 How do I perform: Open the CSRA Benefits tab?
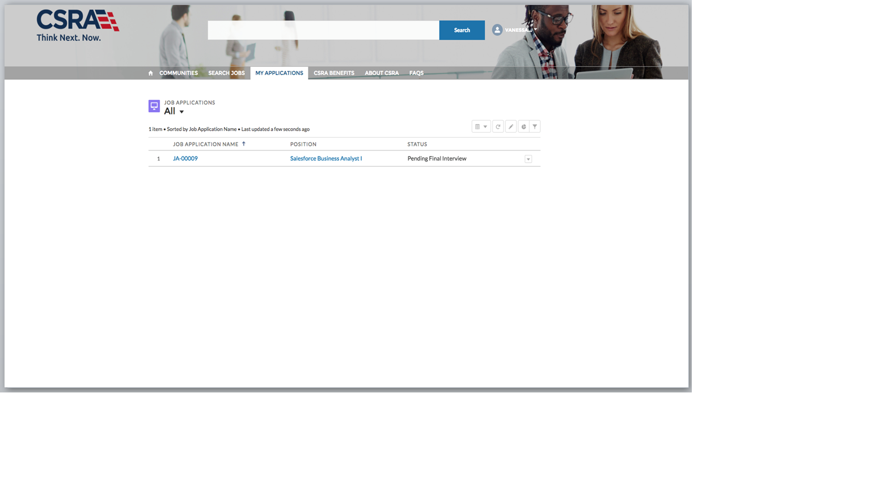click(x=334, y=73)
